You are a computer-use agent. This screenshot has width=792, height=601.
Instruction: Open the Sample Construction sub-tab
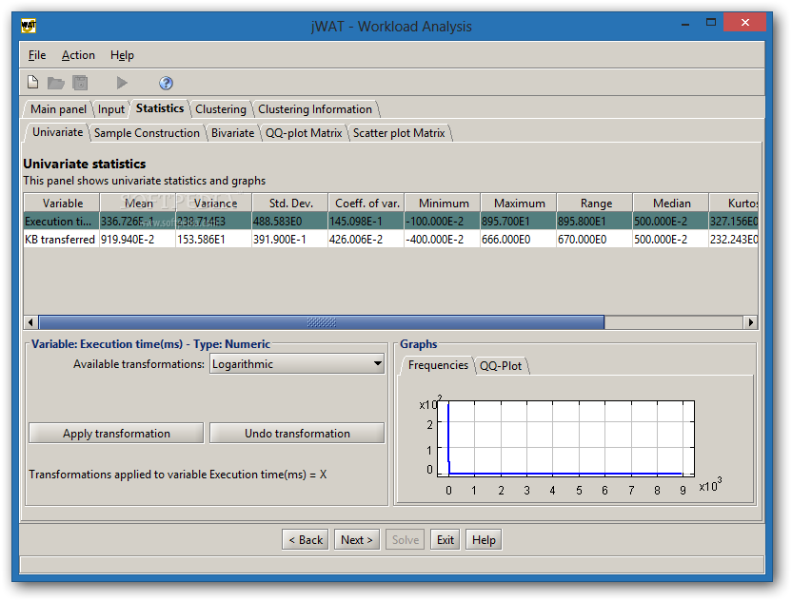coord(147,133)
